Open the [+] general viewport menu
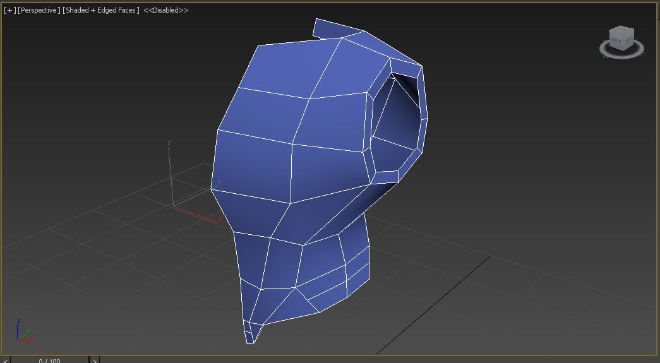The image size is (660, 363). 9,10
